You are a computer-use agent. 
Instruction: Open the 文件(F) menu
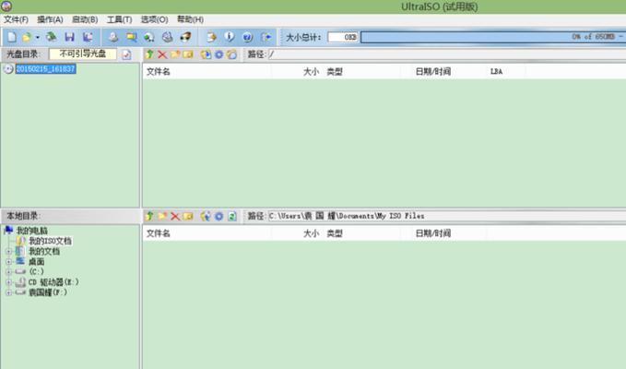pyautogui.click(x=16, y=19)
